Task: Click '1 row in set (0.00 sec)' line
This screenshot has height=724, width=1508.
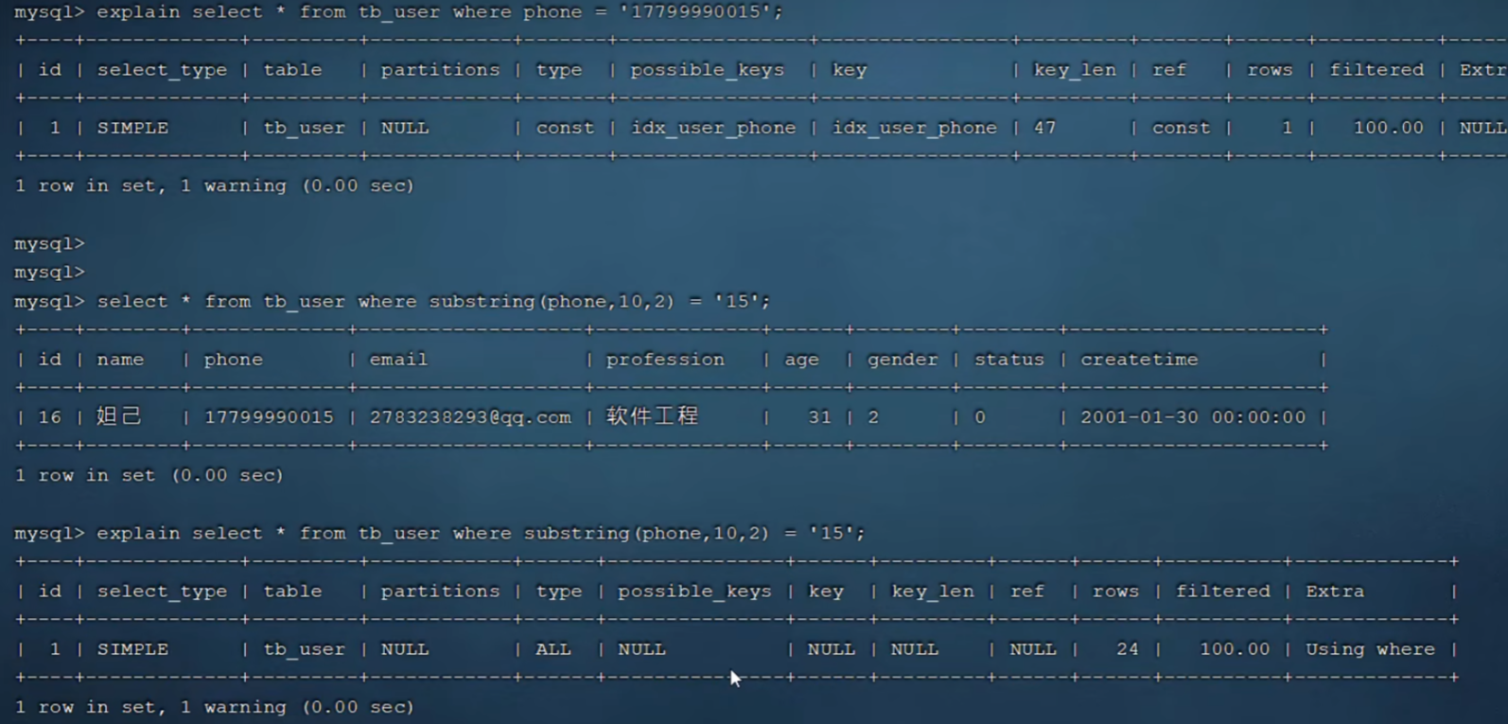Action: (149, 475)
